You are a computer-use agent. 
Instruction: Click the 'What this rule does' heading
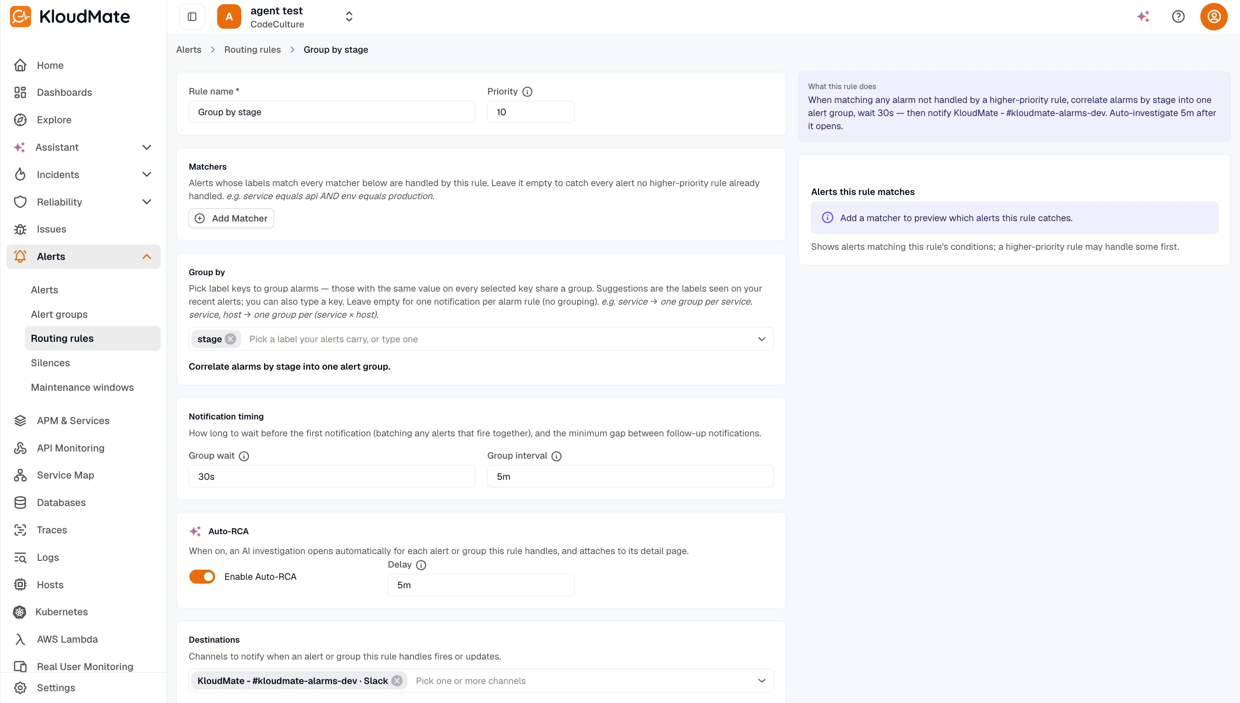coord(842,87)
